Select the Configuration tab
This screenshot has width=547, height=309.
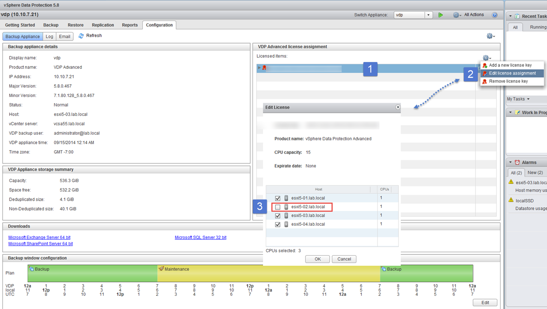pos(160,25)
